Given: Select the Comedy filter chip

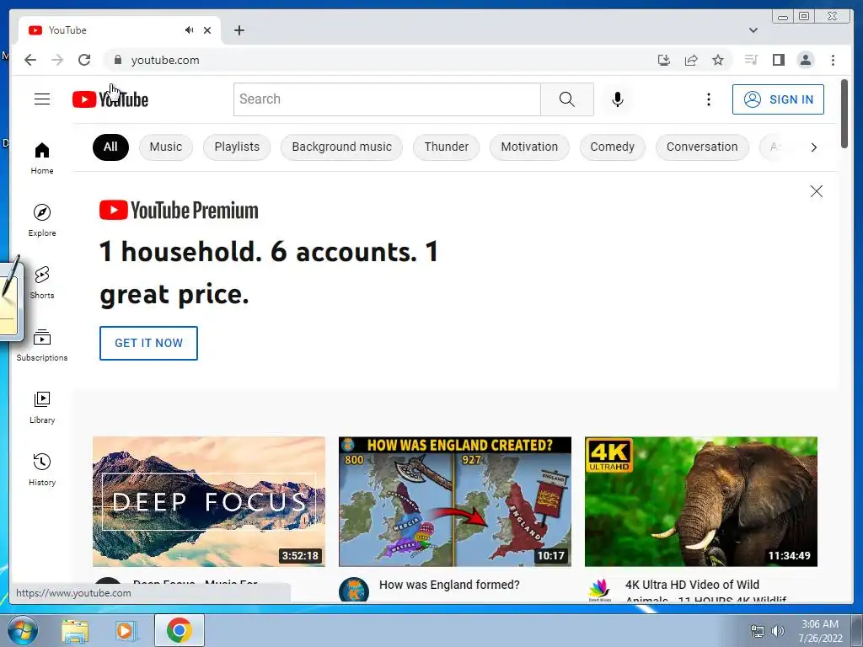Looking at the screenshot, I should pos(612,147).
